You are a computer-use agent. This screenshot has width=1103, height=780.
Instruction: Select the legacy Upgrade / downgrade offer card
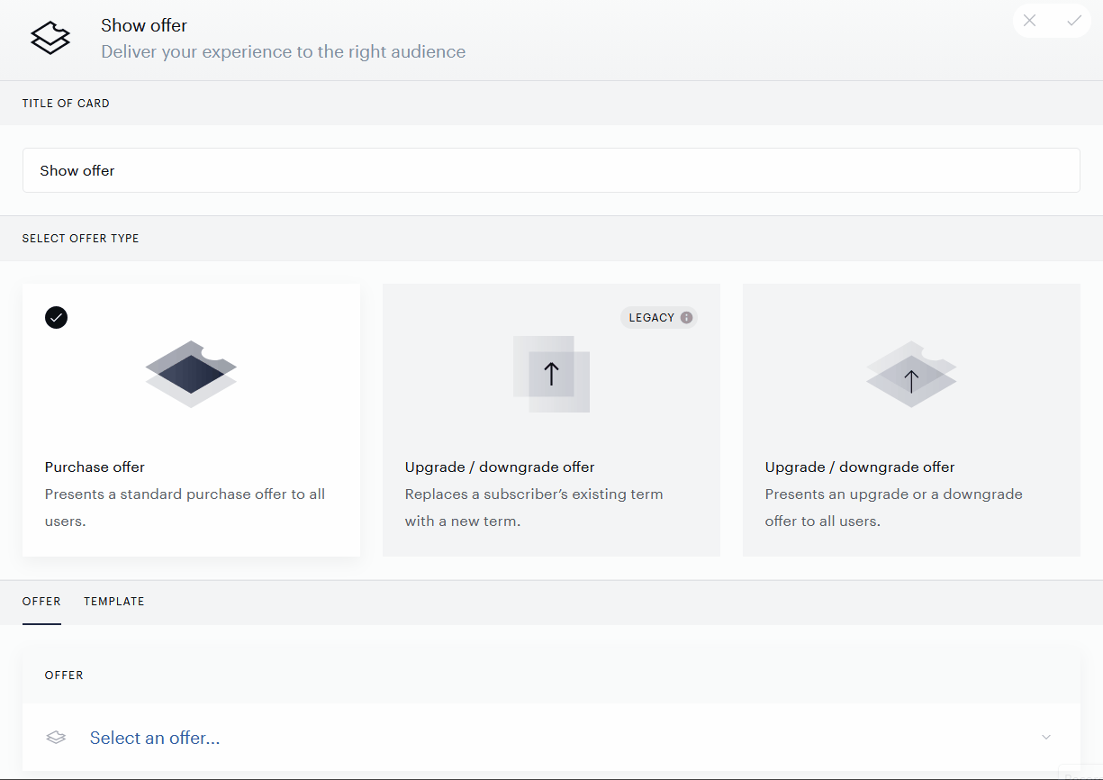point(551,420)
